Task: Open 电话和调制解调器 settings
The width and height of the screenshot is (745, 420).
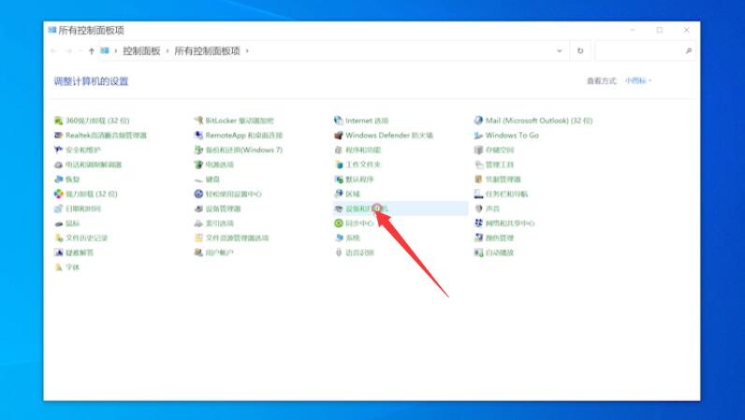Action: click(88, 165)
